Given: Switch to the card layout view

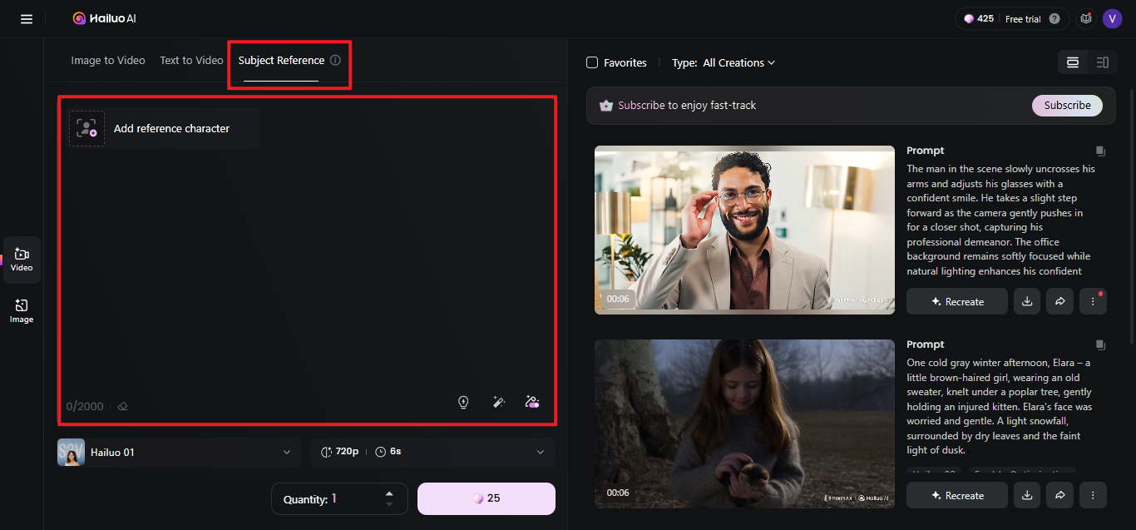Looking at the screenshot, I should (1073, 62).
